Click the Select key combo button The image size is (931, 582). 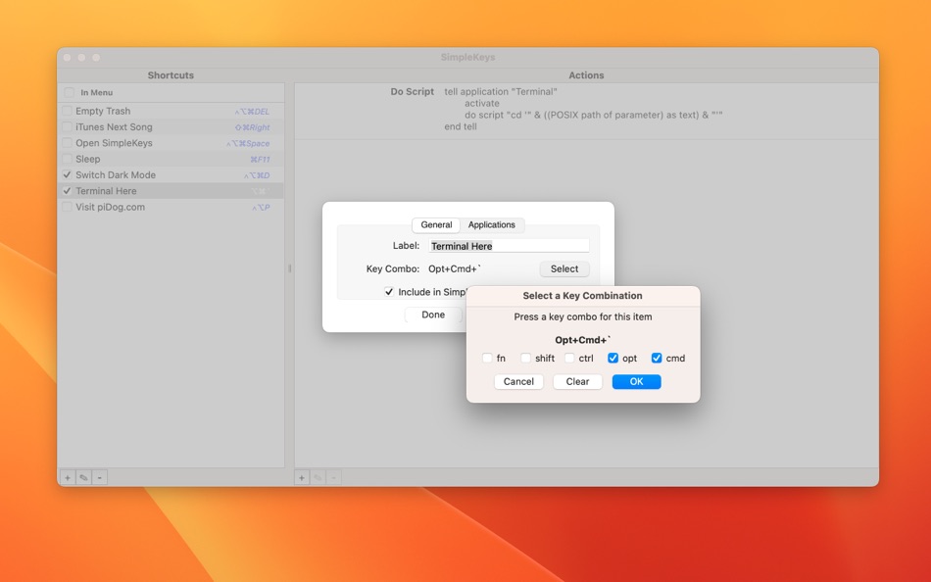564,269
